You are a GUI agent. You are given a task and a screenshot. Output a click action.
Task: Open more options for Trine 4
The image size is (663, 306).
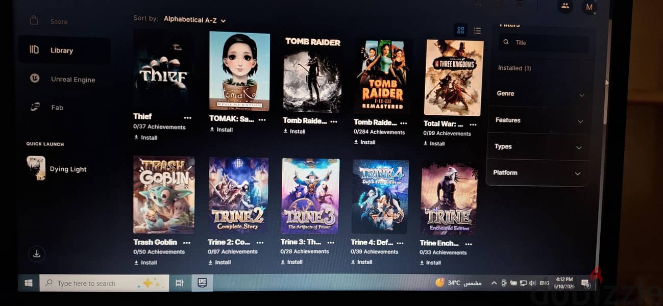(400, 243)
